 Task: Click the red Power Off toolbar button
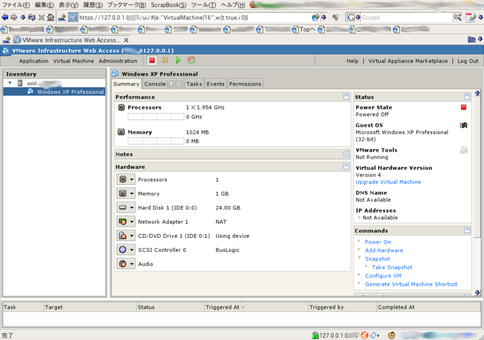(x=152, y=60)
